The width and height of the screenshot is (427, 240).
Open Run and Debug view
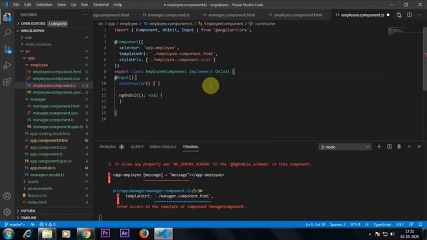[7, 65]
